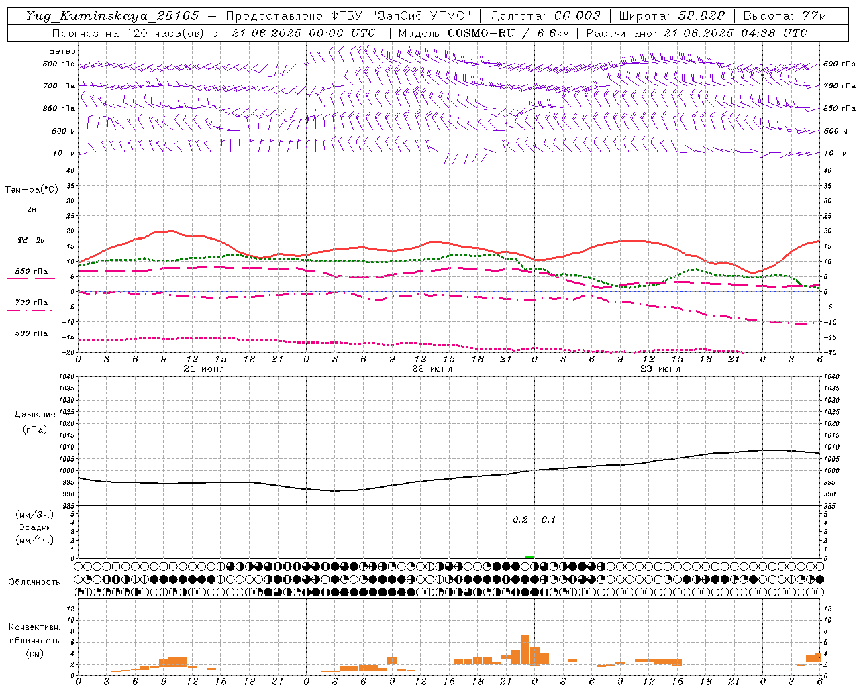
Task: Click the Модель COSMO-RU / 6.6км text
Action: coord(485,33)
